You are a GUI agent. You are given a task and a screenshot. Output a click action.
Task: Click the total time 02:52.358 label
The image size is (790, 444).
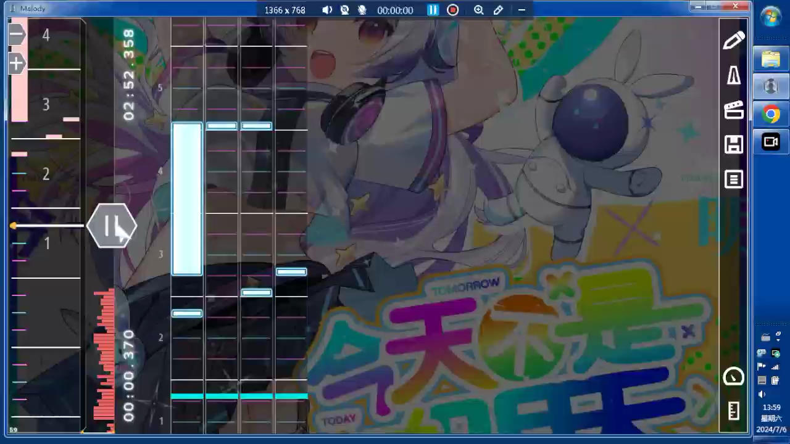click(x=128, y=75)
